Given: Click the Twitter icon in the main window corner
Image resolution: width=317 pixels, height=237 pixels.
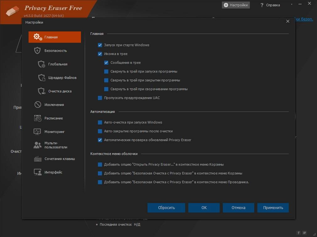Looking at the screenshot, I should click(304, 233).
